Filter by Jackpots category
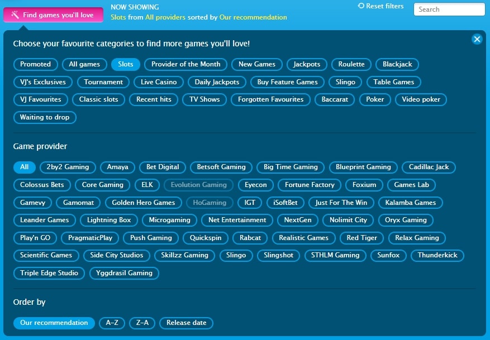490x340 pixels. [307, 64]
